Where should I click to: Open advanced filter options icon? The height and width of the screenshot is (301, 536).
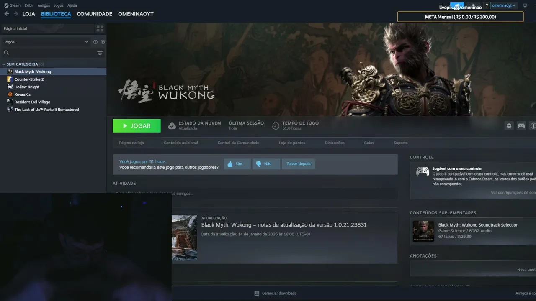[100, 53]
